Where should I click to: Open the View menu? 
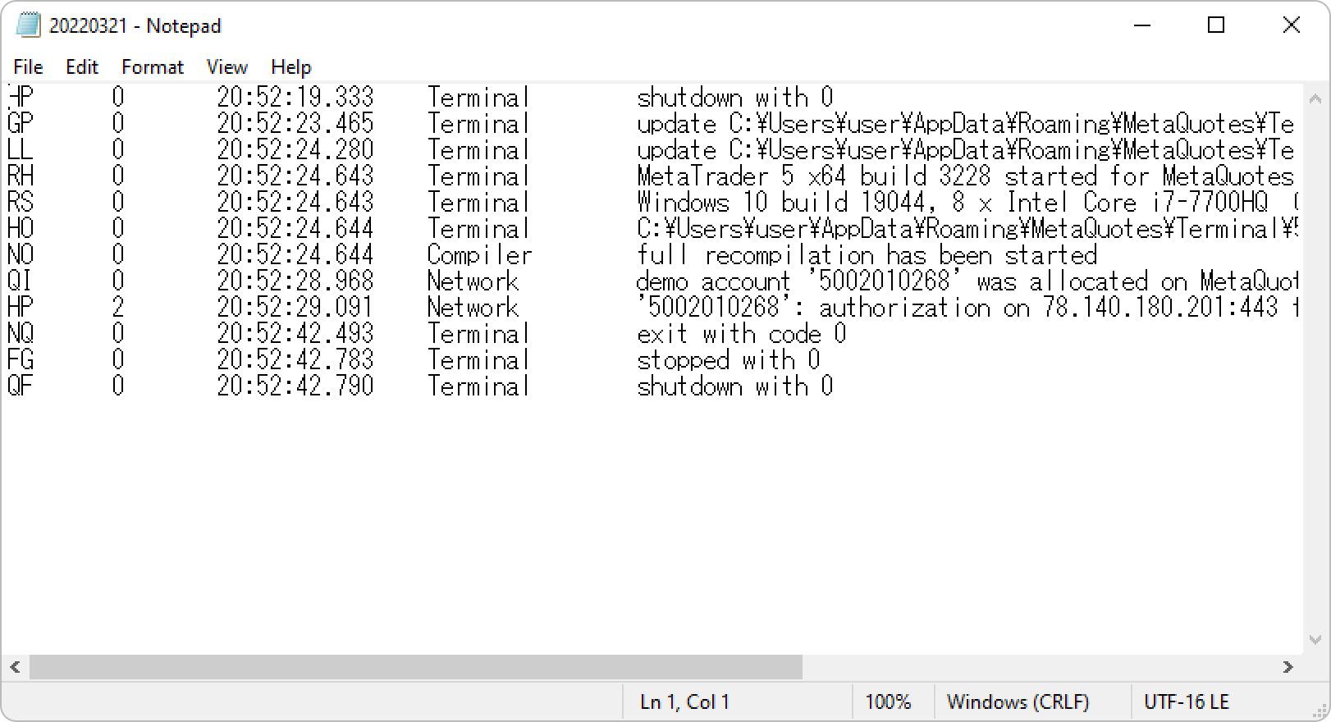226,67
